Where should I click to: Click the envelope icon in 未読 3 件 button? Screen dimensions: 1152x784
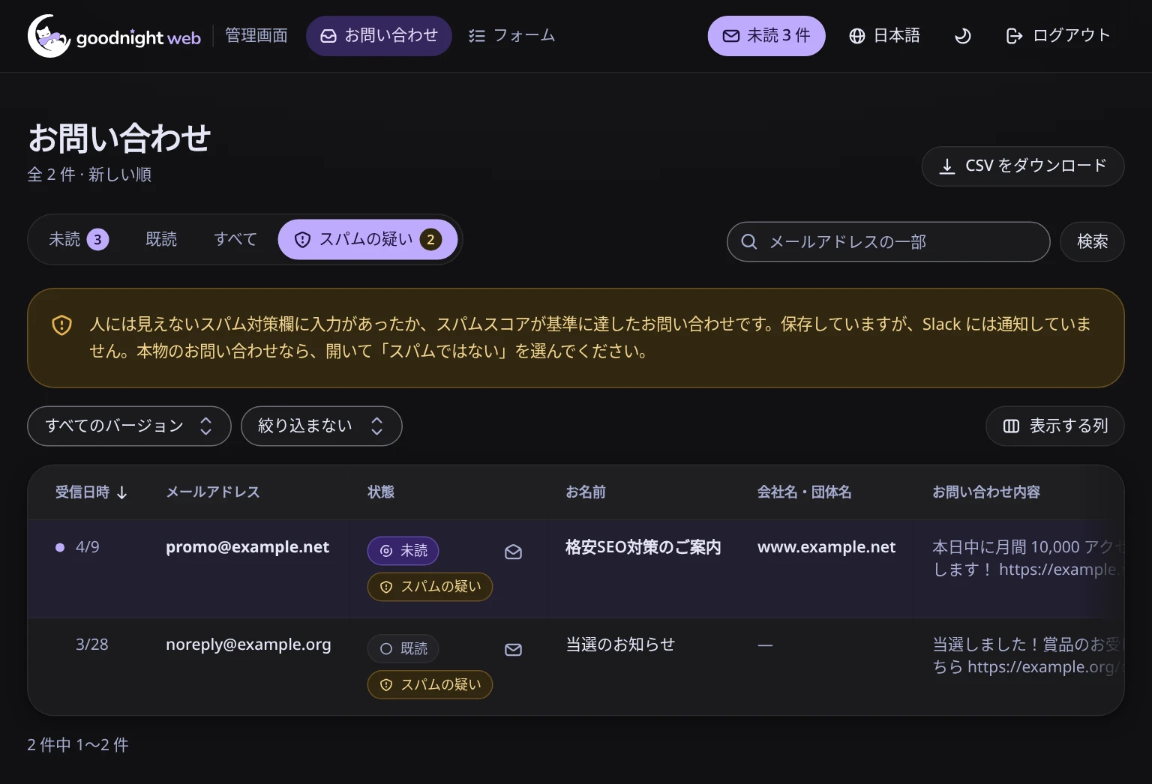[730, 36]
